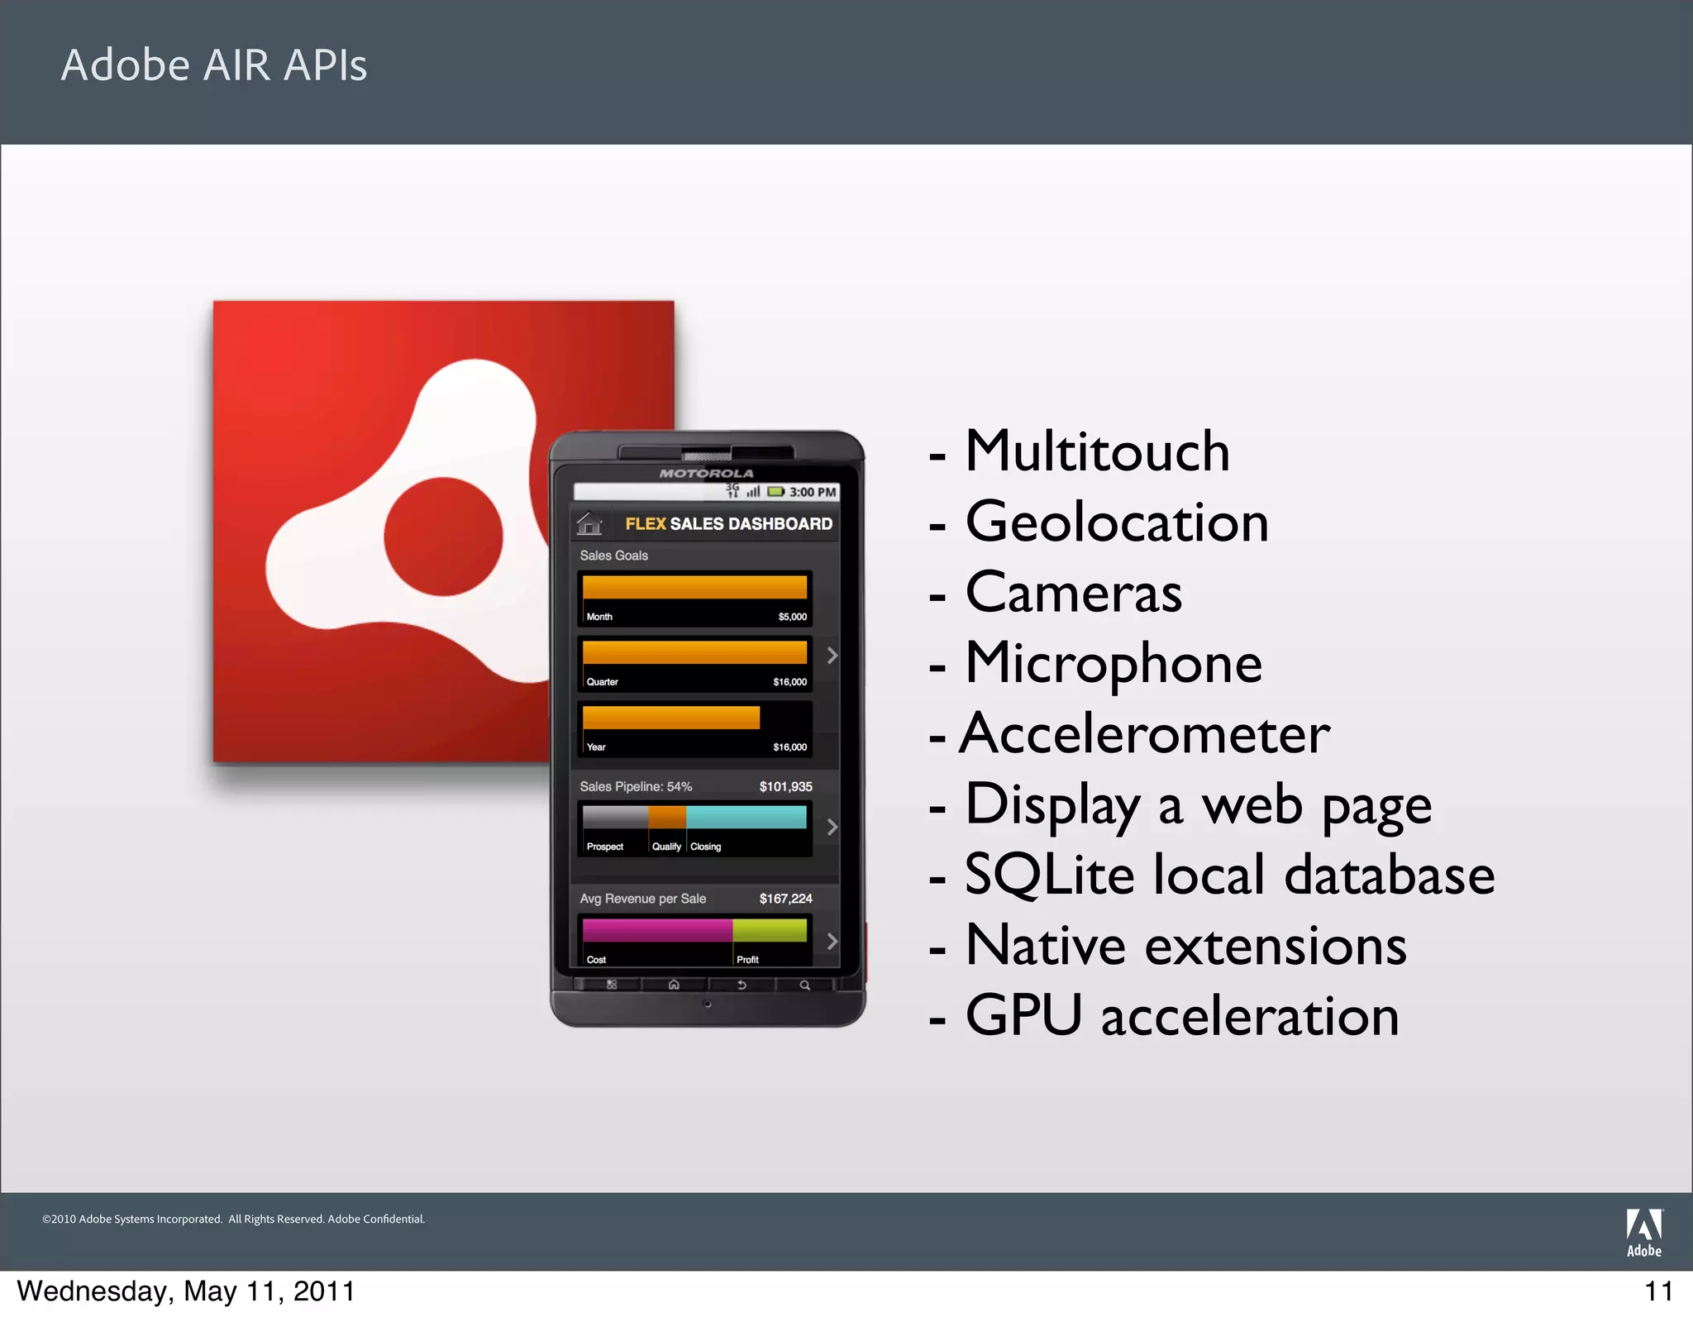
Task: Expand Sales Goals chevron arrow
Action: pos(832,656)
